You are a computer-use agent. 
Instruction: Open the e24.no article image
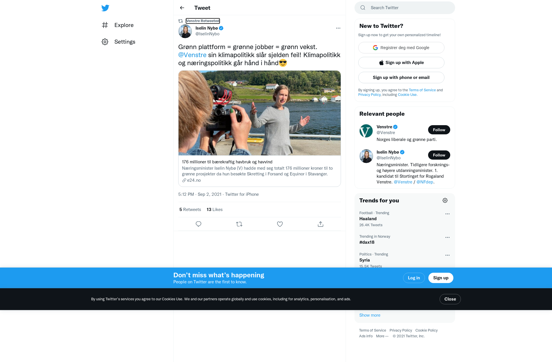260,113
